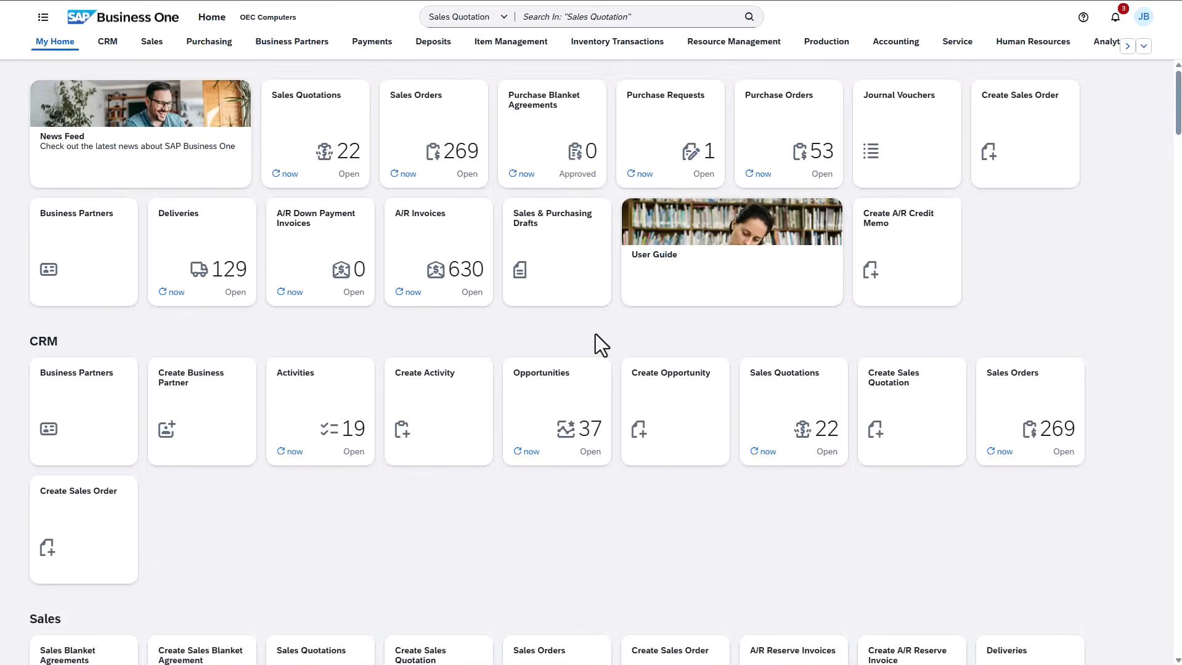The height and width of the screenshot is (665, 1182).
Task: Expand the full module tab list chevron
Action: click(x=1144, y=46)
